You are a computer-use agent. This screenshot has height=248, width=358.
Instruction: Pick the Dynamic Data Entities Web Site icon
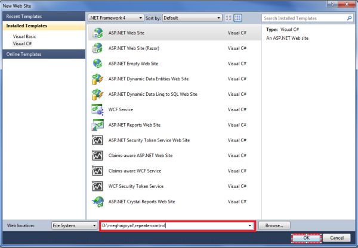click(x=98, y=79)
